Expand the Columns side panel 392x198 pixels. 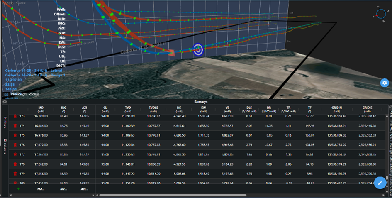[x=5, y=148]
